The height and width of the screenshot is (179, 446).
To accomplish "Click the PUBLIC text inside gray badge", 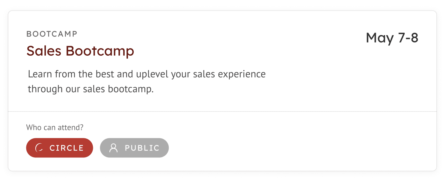I will tap(142, 148).
